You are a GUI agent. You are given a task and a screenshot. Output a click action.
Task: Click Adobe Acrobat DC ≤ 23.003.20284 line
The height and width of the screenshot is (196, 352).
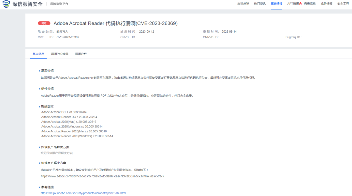pos(64,112)
